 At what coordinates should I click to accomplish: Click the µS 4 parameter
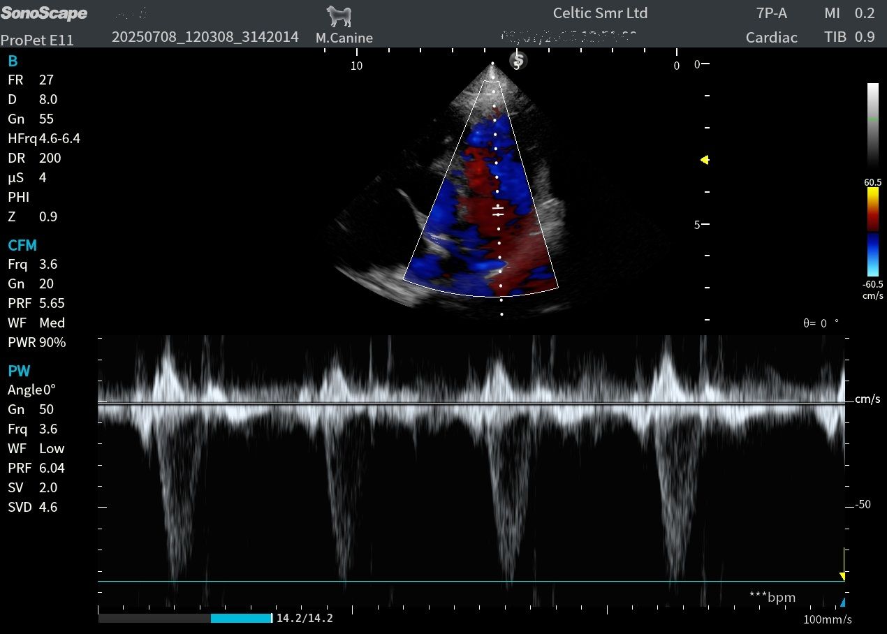coord(27,177)
